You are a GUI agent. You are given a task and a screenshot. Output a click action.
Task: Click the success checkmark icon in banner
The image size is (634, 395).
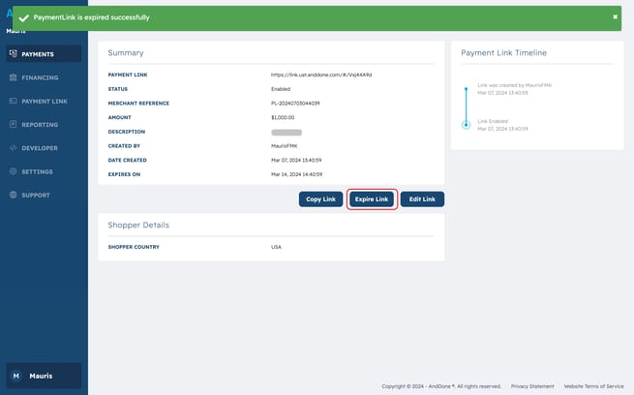pos(24,17)
